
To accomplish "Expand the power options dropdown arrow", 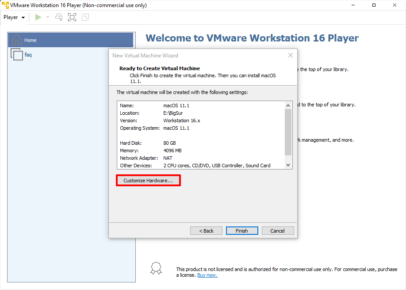I will pyautogui.click(x=48, y=17).
